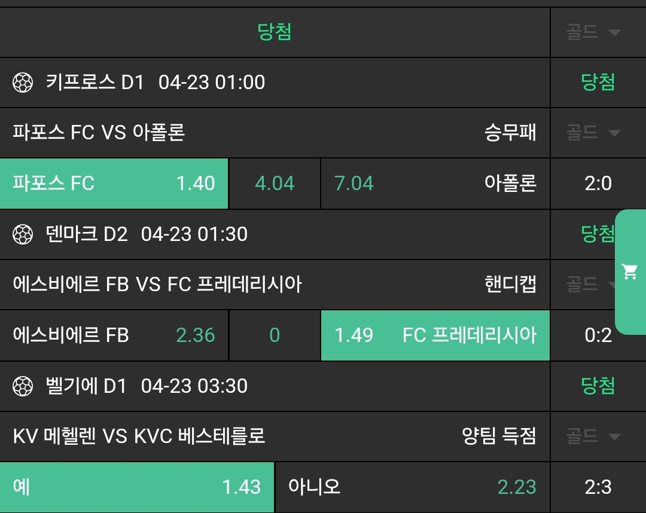
Task: Click 당첨 status for 키프로스 D1 match
Action: (598, 83)
